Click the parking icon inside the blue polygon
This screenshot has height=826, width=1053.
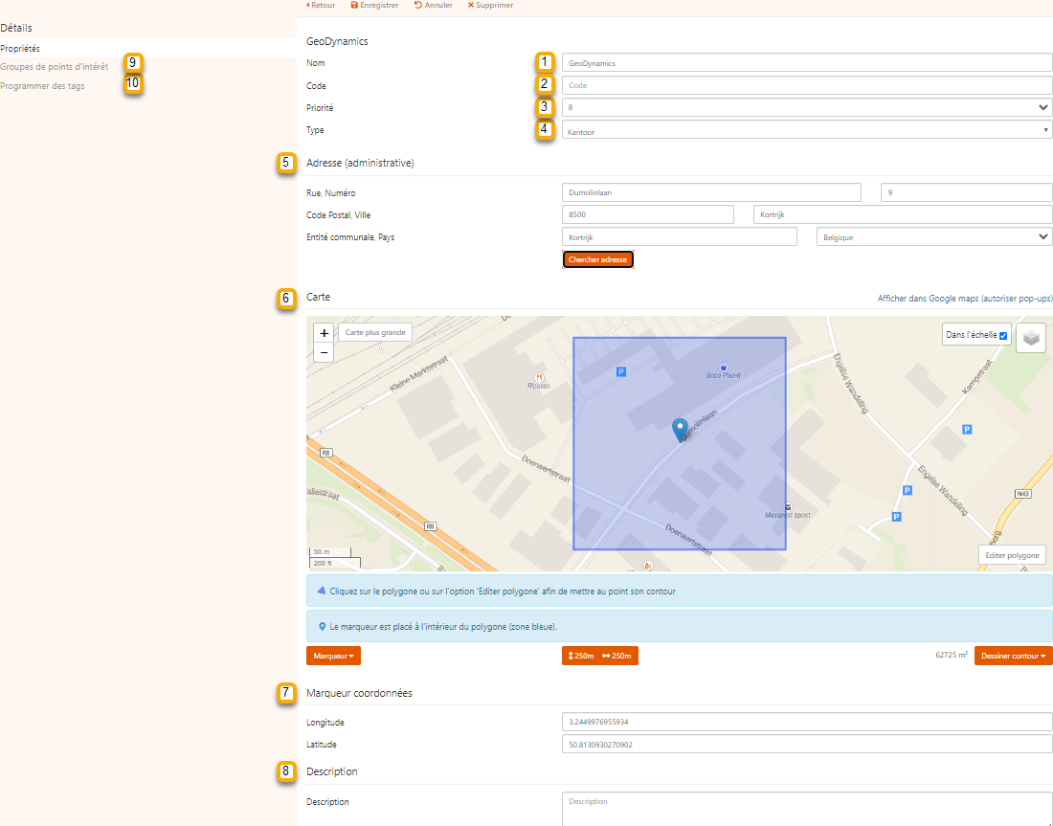pyautogui.click(x=620, y=371)
